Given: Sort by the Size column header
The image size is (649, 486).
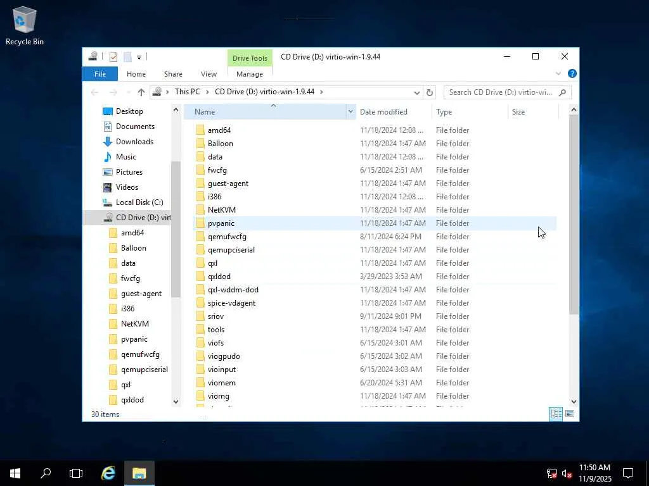Looking at the screenshot, I should click(518, 111).
